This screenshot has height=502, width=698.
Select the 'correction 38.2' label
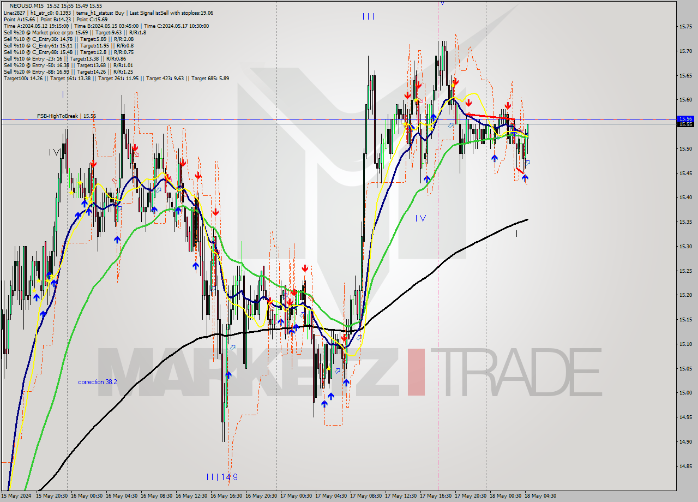point(98,382)
